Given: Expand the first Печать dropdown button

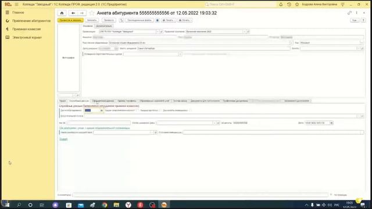Looking at the screenshot, I should pos(169,20).
